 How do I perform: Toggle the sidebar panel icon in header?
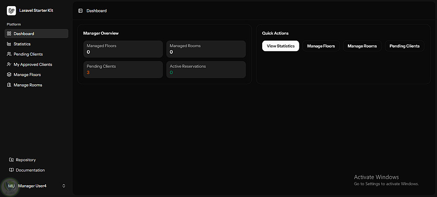[80, 10]
